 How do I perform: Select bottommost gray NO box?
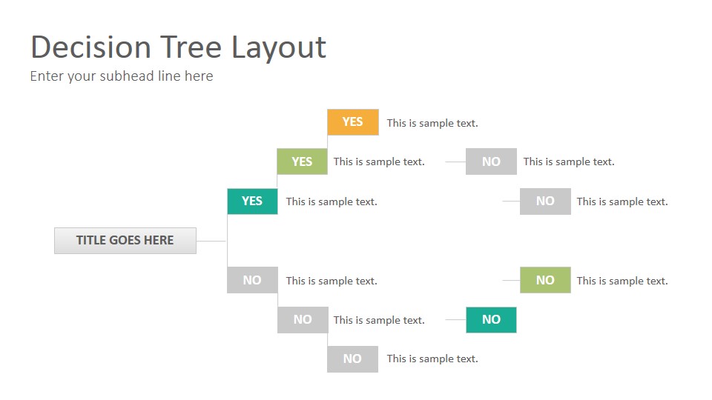352,359
